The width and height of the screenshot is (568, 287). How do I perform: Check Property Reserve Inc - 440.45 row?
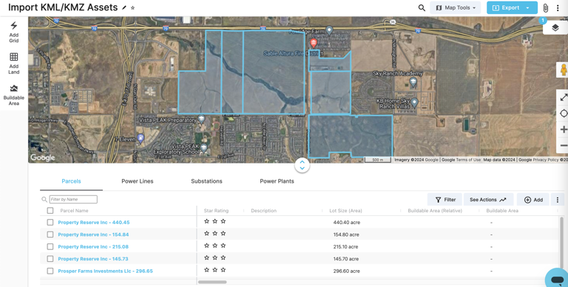[x=50, y=223]
